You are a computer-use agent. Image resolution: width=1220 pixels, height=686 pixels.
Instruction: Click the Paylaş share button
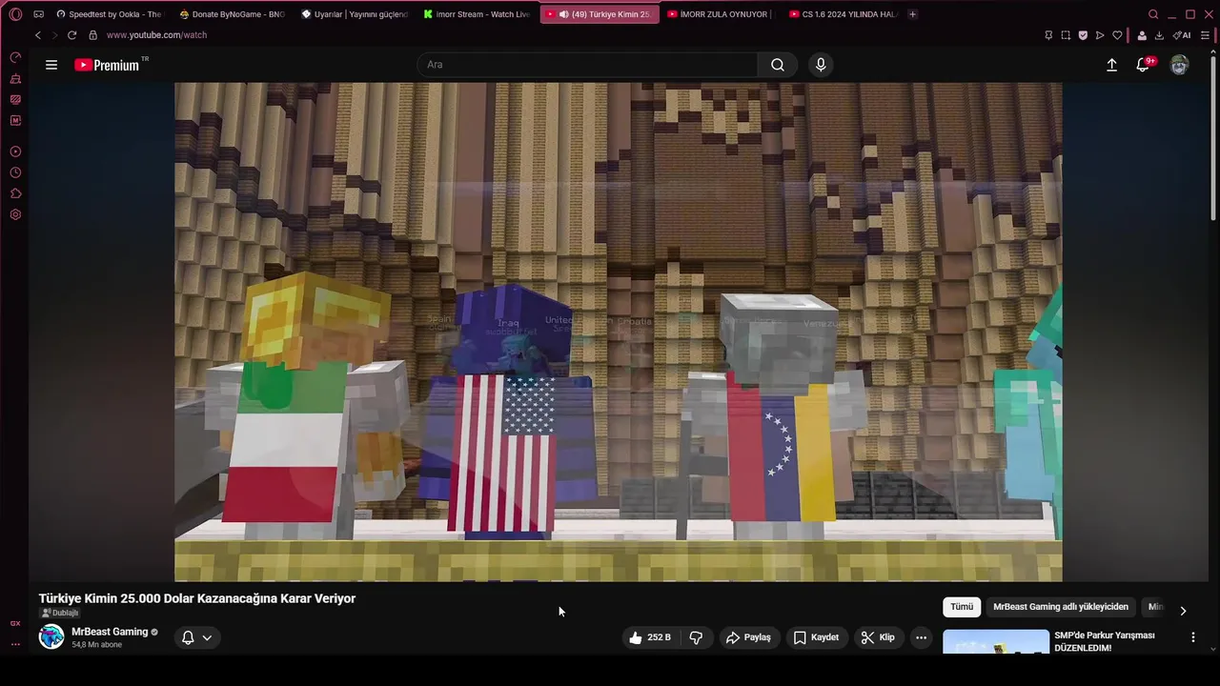pyautogui.click(x=748, y=637)
